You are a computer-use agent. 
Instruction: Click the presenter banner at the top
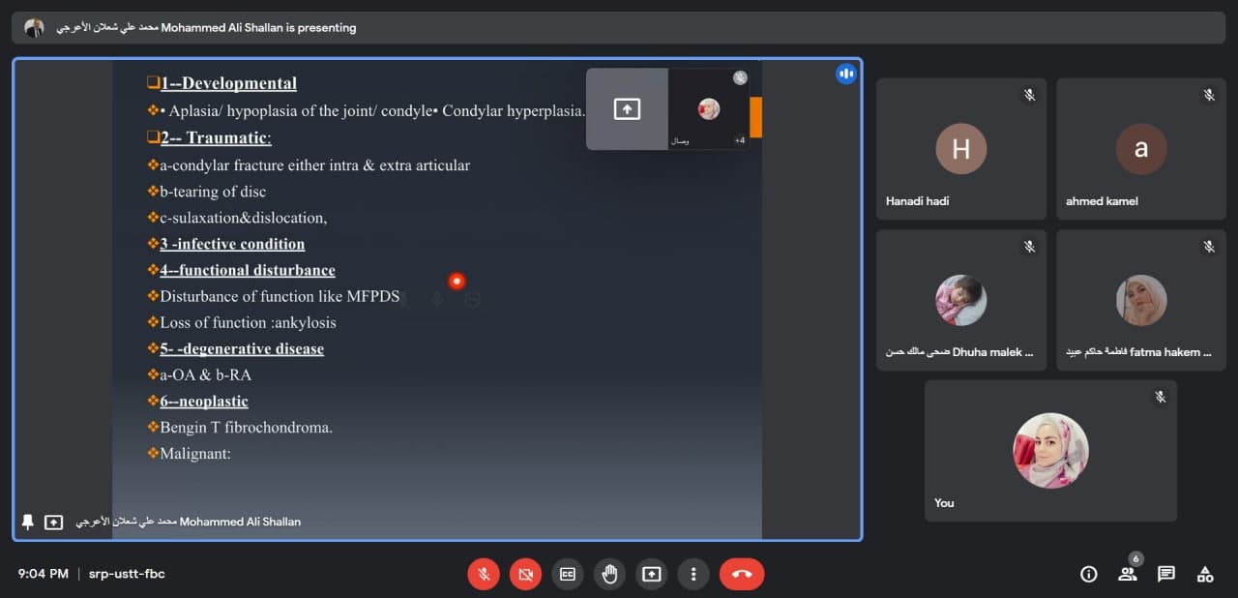point(619,28)
